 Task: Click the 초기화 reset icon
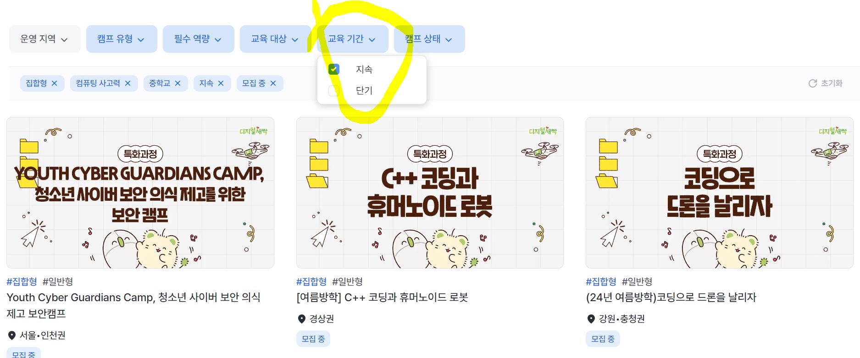(x=812, y=83)
